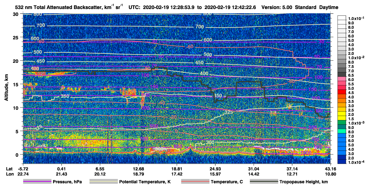Image resolution: width=367 pixels, height=188 pixels.
Task: Click the start time '2020-02-19 12:28:53.9'
Action: tap(169, 8)
